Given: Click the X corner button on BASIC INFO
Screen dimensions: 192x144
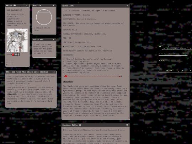Looking at the screenshot, I should [127, 6].
